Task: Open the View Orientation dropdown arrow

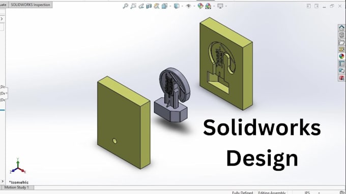Action: pyautogui.click(x=170, y=6)
